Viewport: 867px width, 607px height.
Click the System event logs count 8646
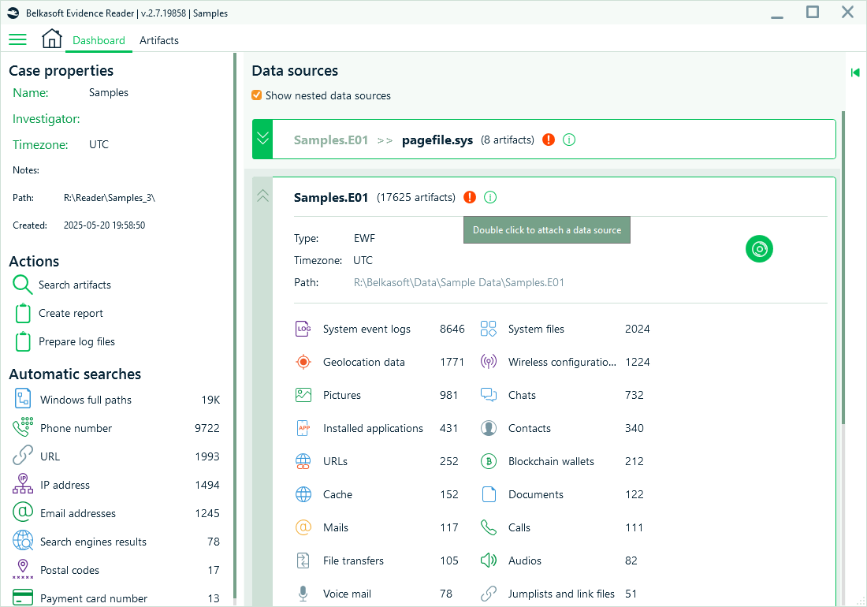coord(452,329)
